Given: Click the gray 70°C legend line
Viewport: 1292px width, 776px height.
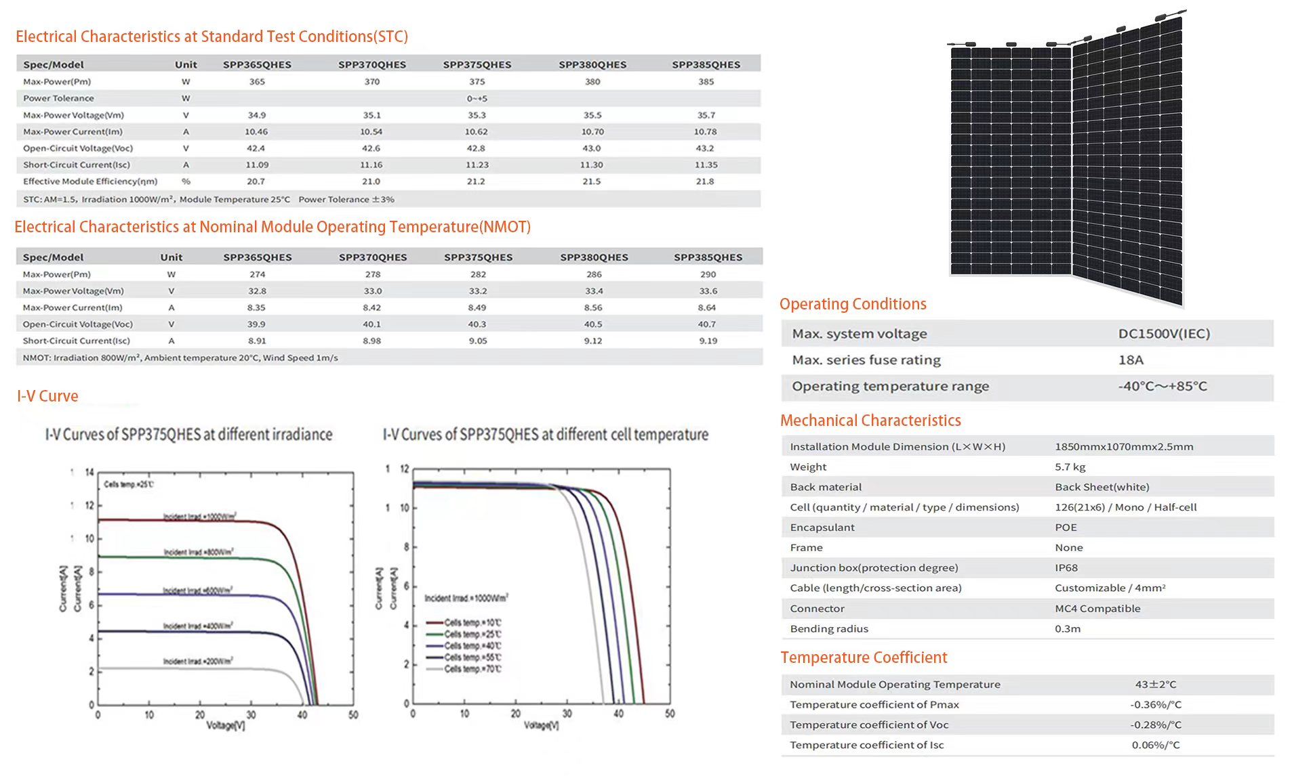Looking at the screenshot, I should click(x=434, y=669).
